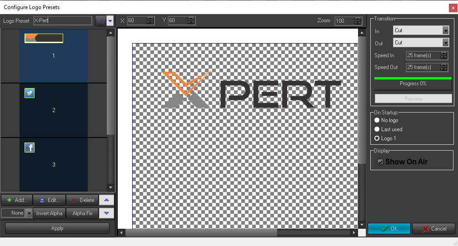Select the Facebook logo thumbnail in slot 3

click(30, 148)
